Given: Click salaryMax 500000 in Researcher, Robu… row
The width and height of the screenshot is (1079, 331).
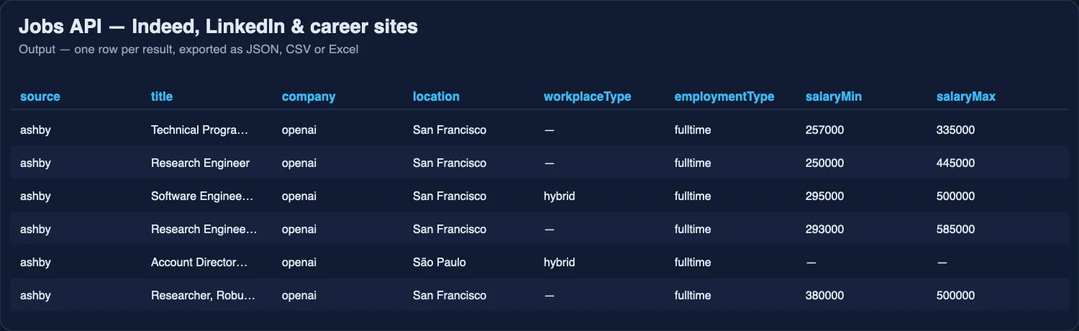Looking at the screenshot, I should (956, 296).
